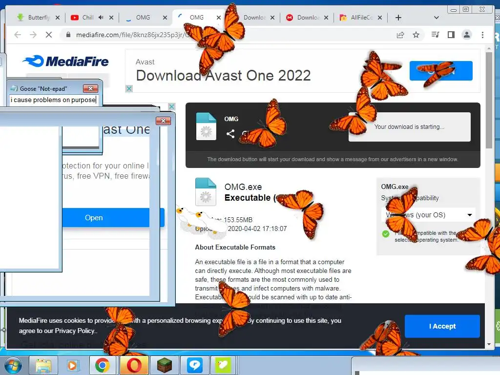The height and width of the screenshot is (375, 500).
Task: Stop page loading with the X button
Action: coord(49,35)
